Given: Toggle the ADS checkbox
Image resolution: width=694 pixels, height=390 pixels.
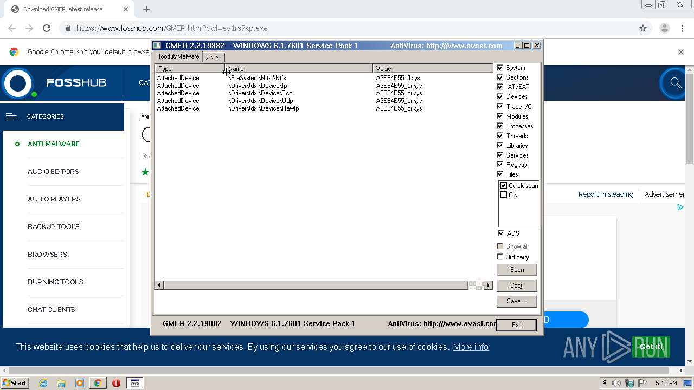Looking at the screenshot, I should click(501, 233).
